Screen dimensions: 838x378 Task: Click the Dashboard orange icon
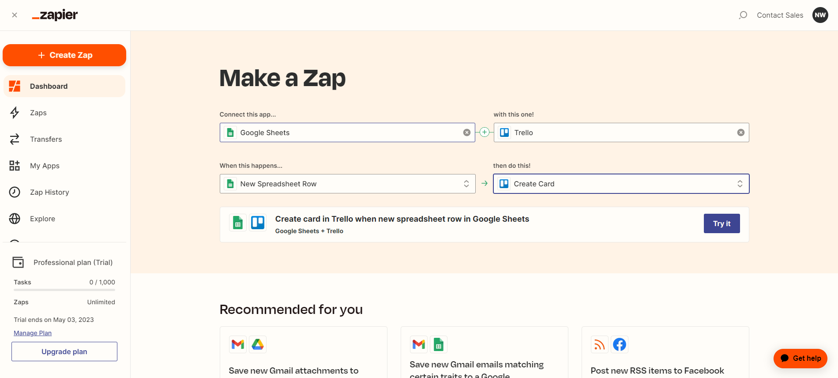coord(15,86)
